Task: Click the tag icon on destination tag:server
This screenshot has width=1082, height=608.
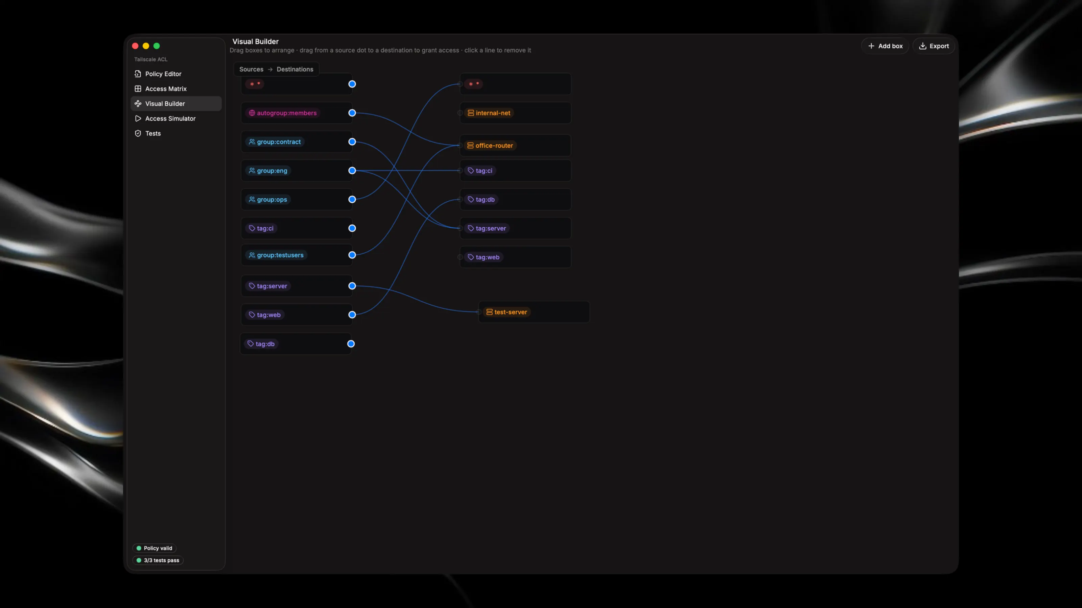Action: point(471,228)
